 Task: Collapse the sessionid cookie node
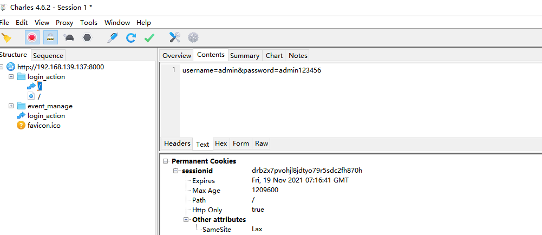[x=176, y=171]
